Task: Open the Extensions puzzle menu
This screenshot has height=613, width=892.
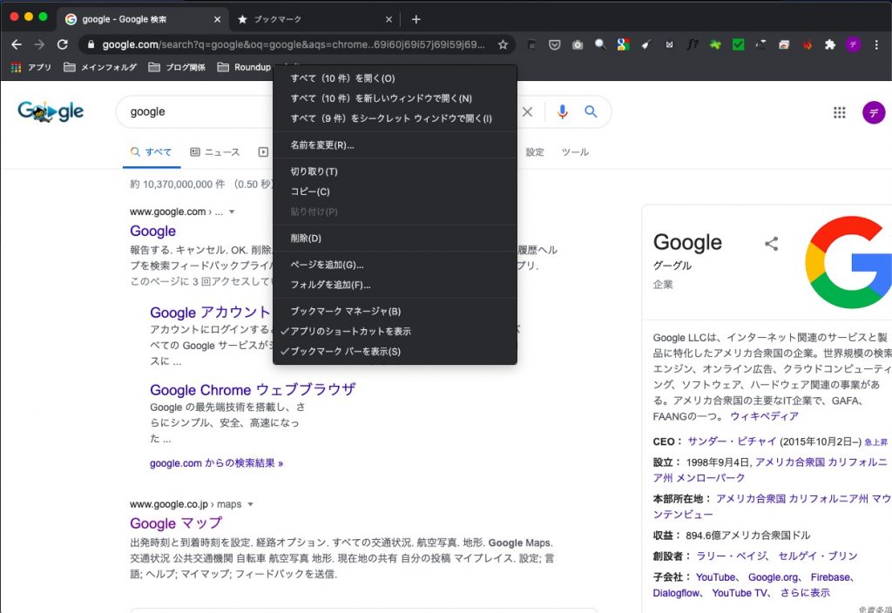Action: [830, 44]
